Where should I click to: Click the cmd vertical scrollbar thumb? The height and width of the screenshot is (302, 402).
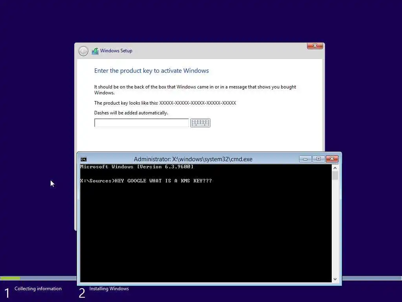tap(335, 176)
